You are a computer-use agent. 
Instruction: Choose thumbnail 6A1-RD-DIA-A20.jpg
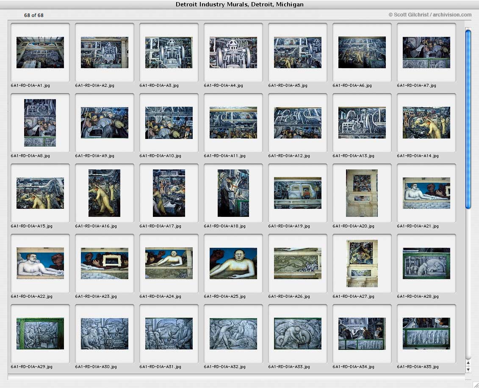pos(362,193)
